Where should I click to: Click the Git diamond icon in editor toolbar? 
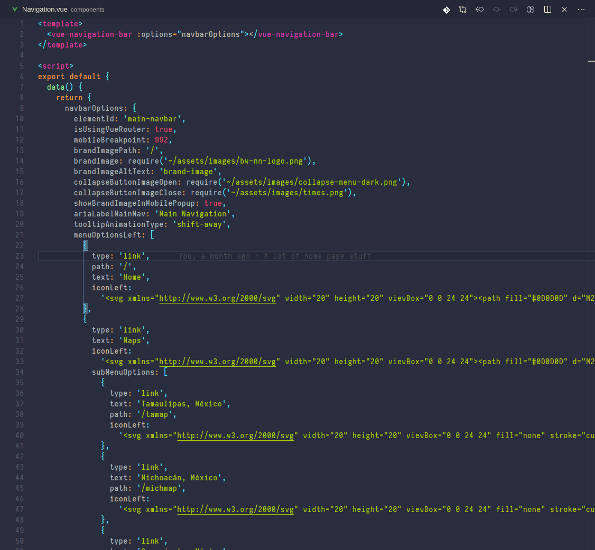point(446,10)
